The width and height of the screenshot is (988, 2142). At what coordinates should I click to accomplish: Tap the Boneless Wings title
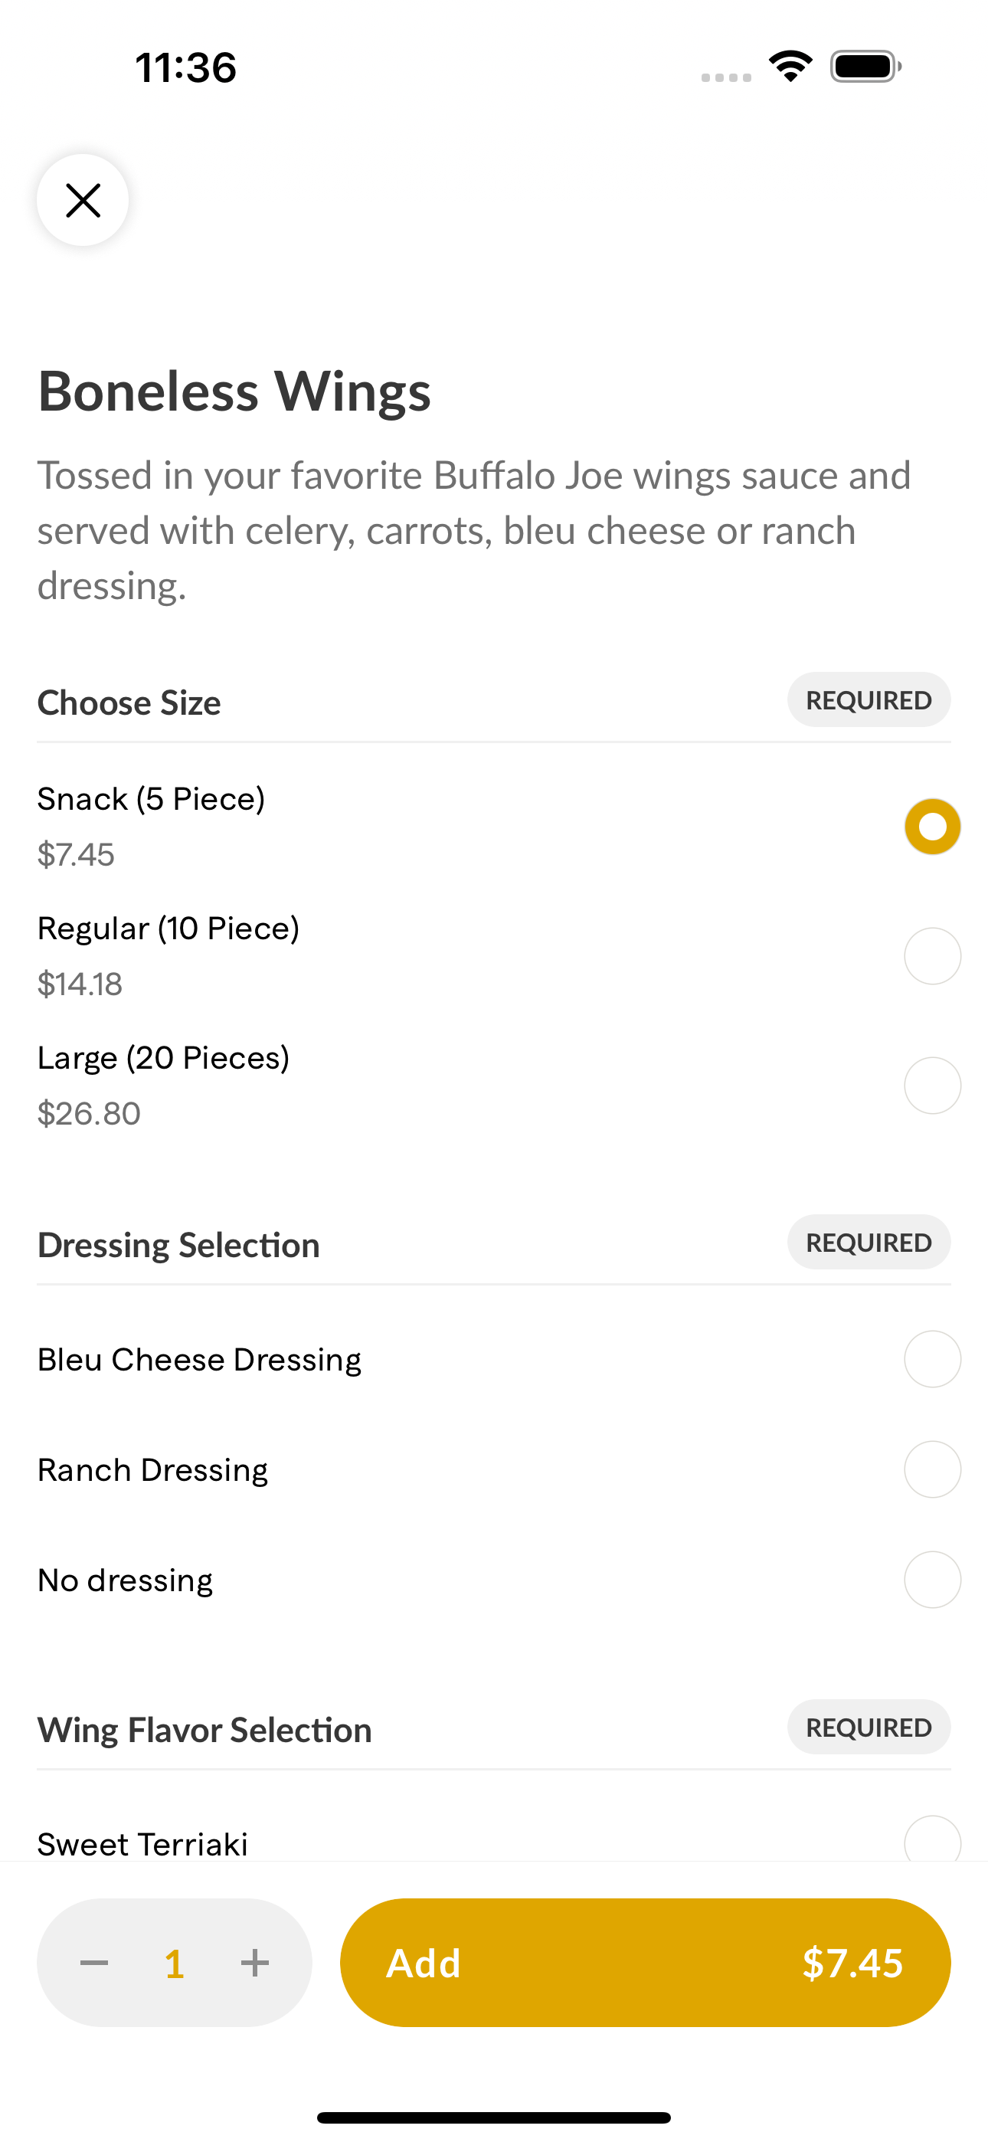pos(234,391)
